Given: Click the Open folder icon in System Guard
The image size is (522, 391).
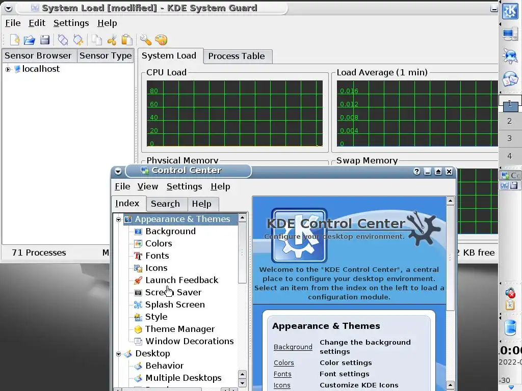Looking at the screenshot, I should coord(29,40).
